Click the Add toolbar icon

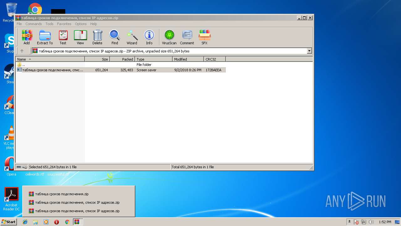click(x=27, y=37)
